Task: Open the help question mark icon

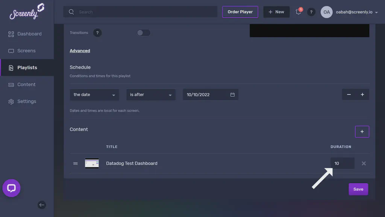Action: click(x=311, y=12)
